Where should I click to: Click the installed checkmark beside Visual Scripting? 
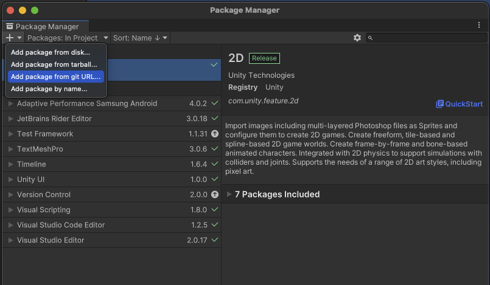pos(214,210)
